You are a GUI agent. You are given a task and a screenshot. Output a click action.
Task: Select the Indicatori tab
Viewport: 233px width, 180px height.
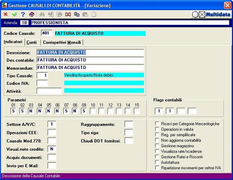13,42
